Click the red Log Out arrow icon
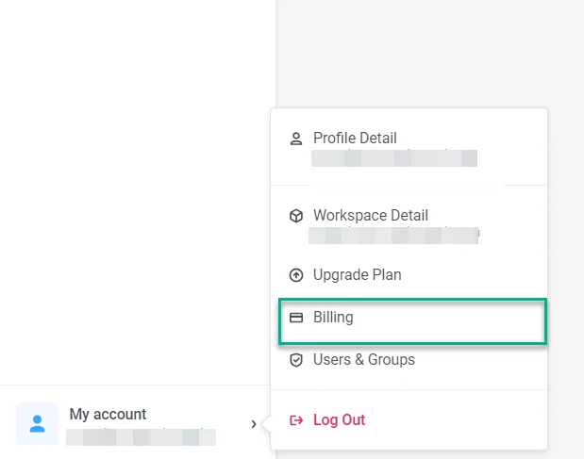584x459 pixels. 296,420
